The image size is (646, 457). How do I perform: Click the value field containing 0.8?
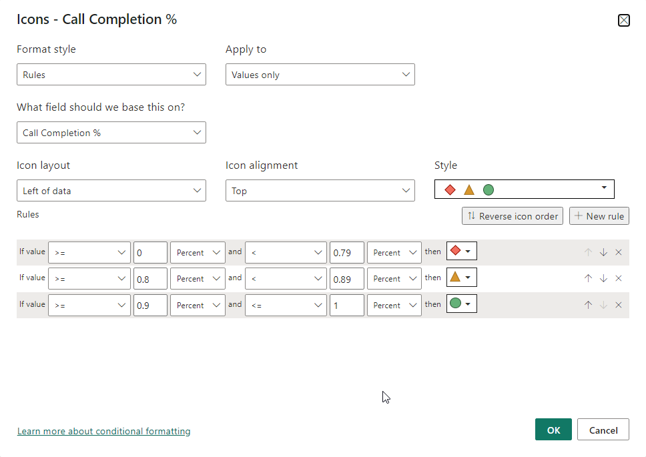coord(150,279)
